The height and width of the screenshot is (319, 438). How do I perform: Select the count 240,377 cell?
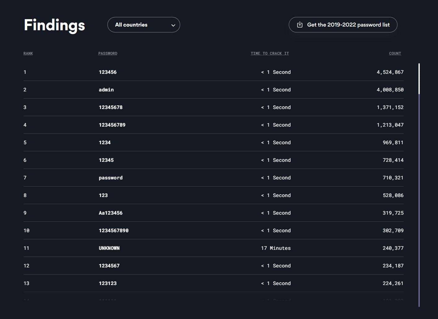(x=393, y=248)
